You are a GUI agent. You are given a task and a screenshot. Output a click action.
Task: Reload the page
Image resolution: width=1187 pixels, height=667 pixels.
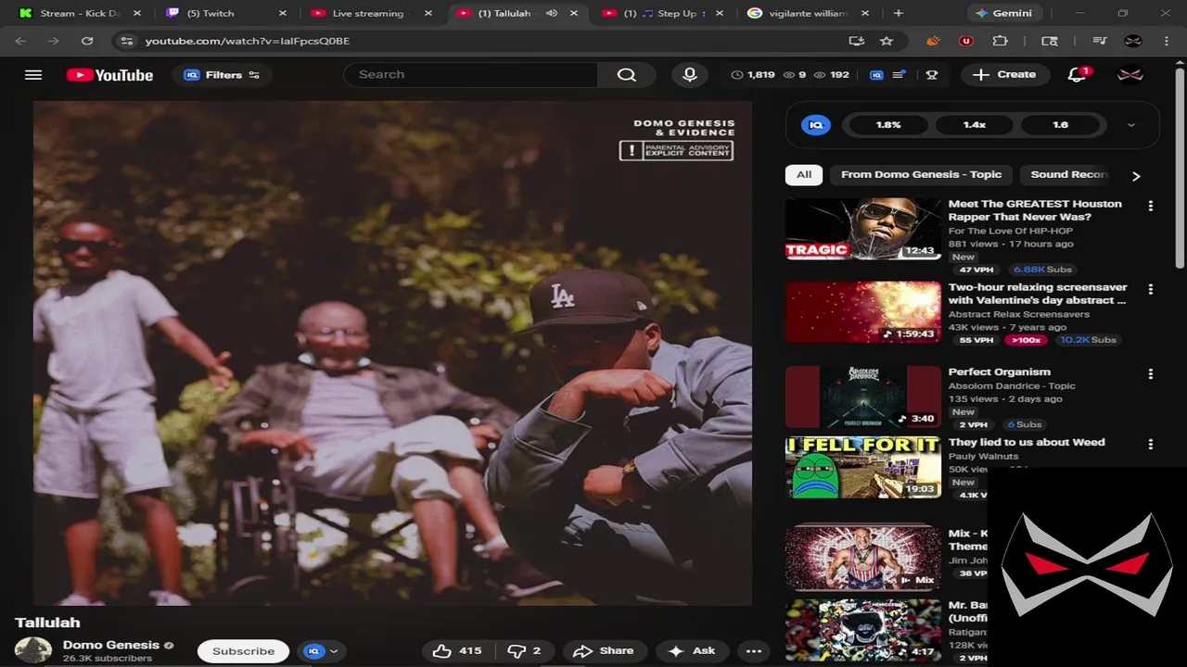pos(87,41)
